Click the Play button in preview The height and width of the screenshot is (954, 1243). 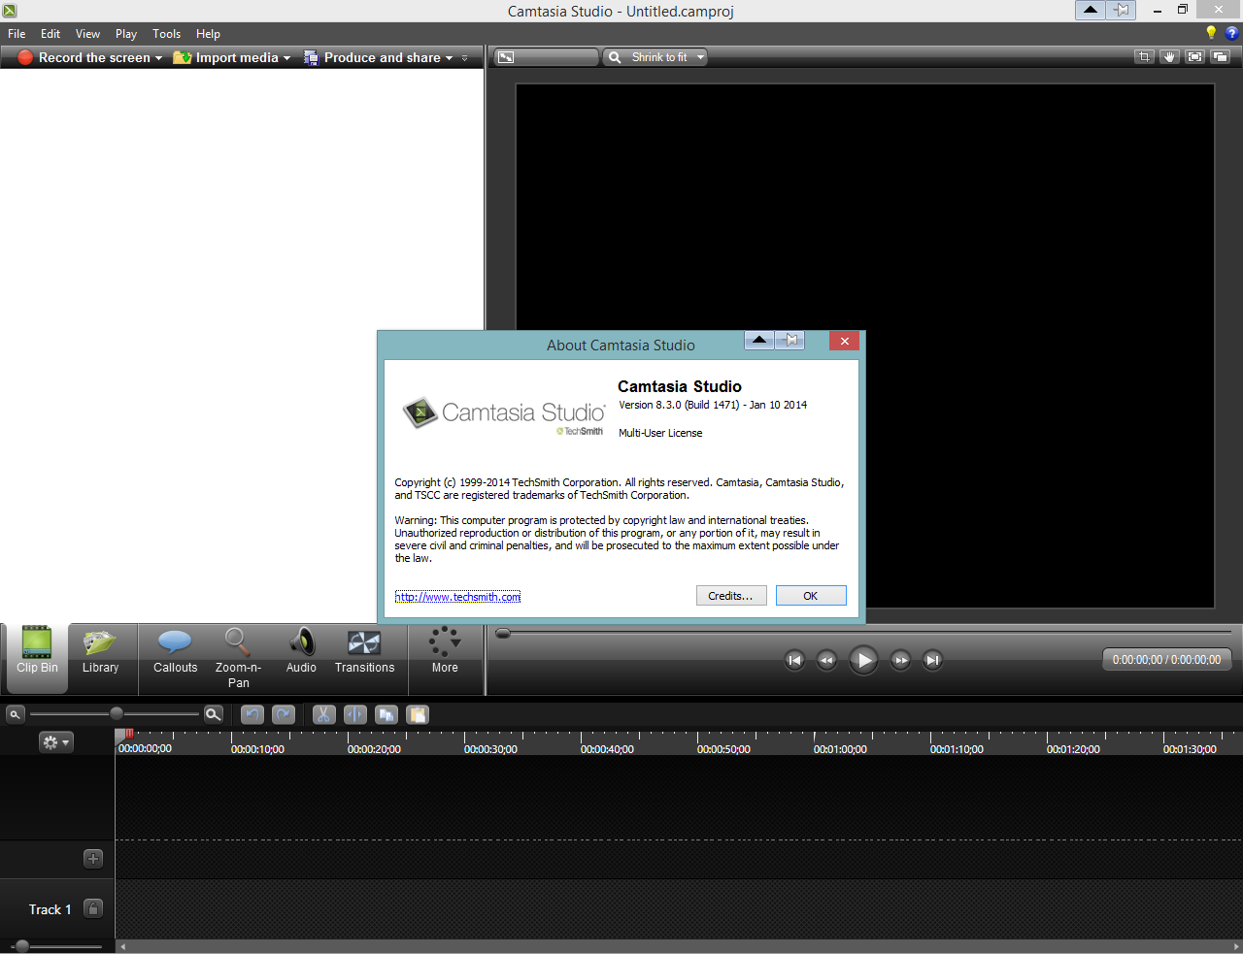[863, 660]
